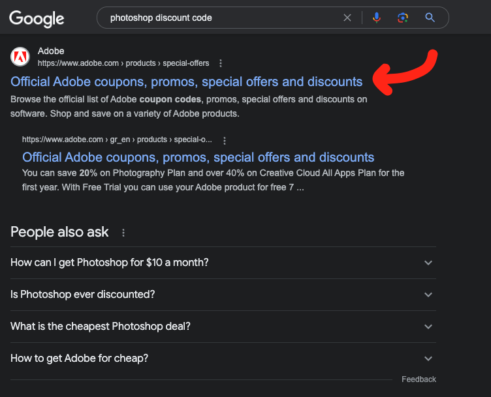The image size is (491, 397).
Task: Expand "What is the cheapest Photoshop deal?"
Action: coord(223,327)
